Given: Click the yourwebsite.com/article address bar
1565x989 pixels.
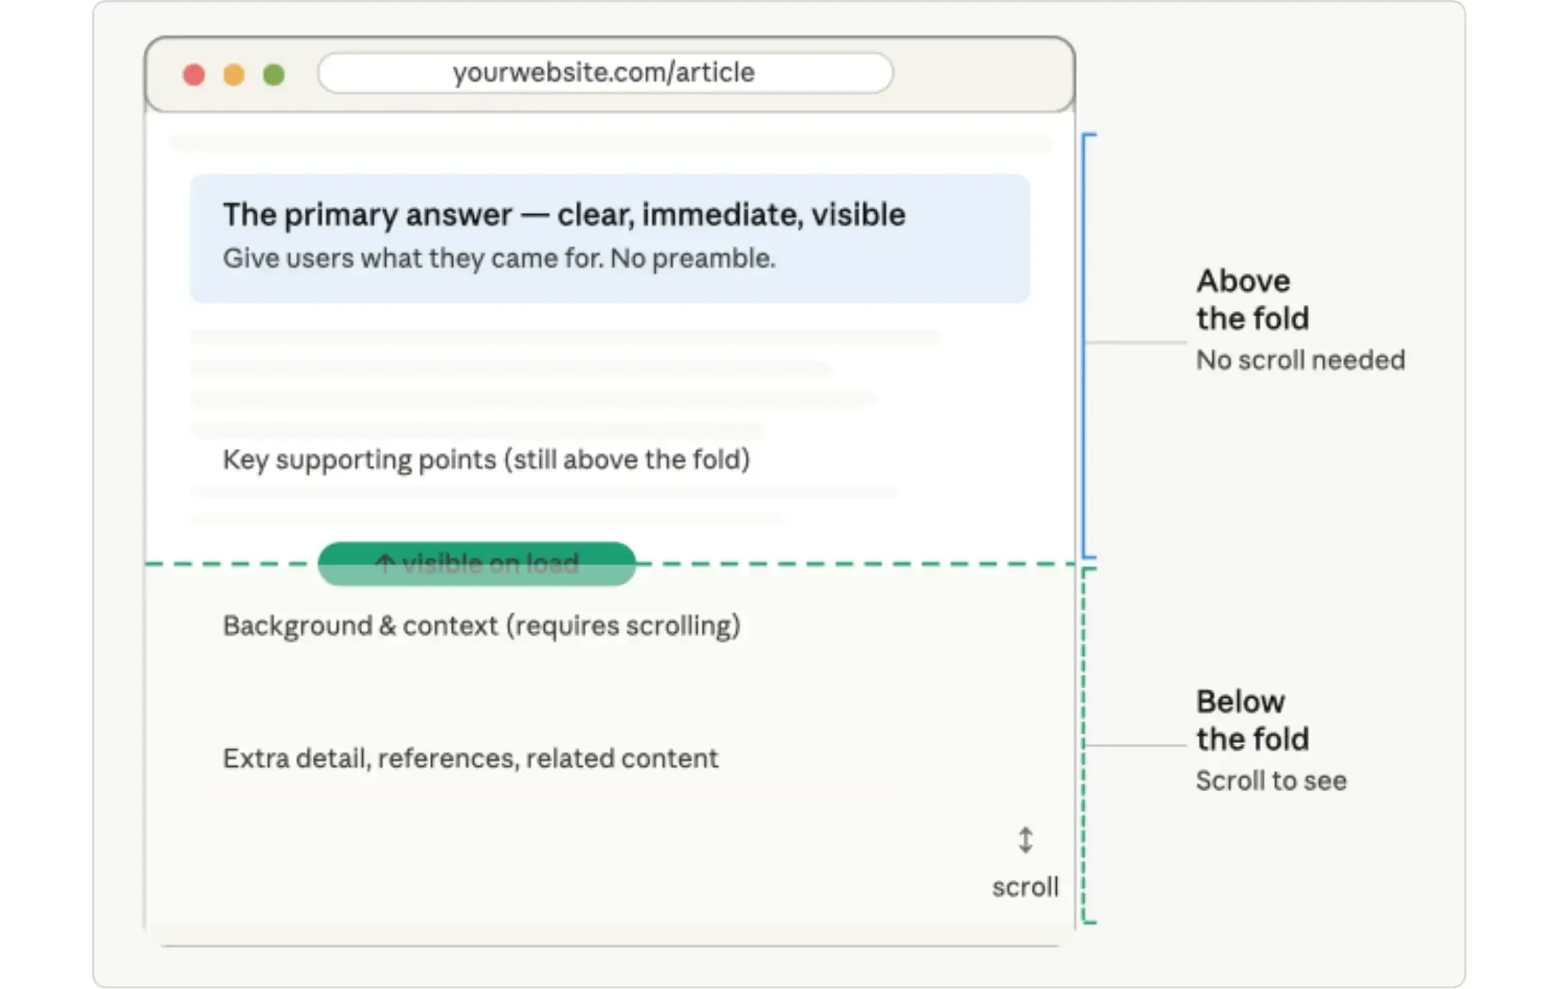Looking at the screenshot, I should [x=605, y=73].
